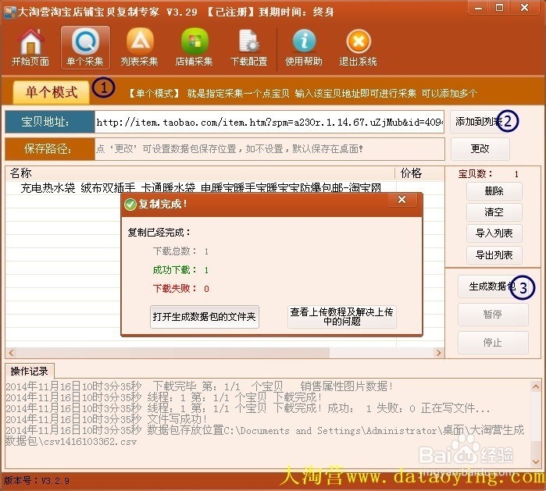This screenshot has height=491, width=546.
Task: Click 查看上传教程及解决上传中的问题 button
Action: pos(342,317)
